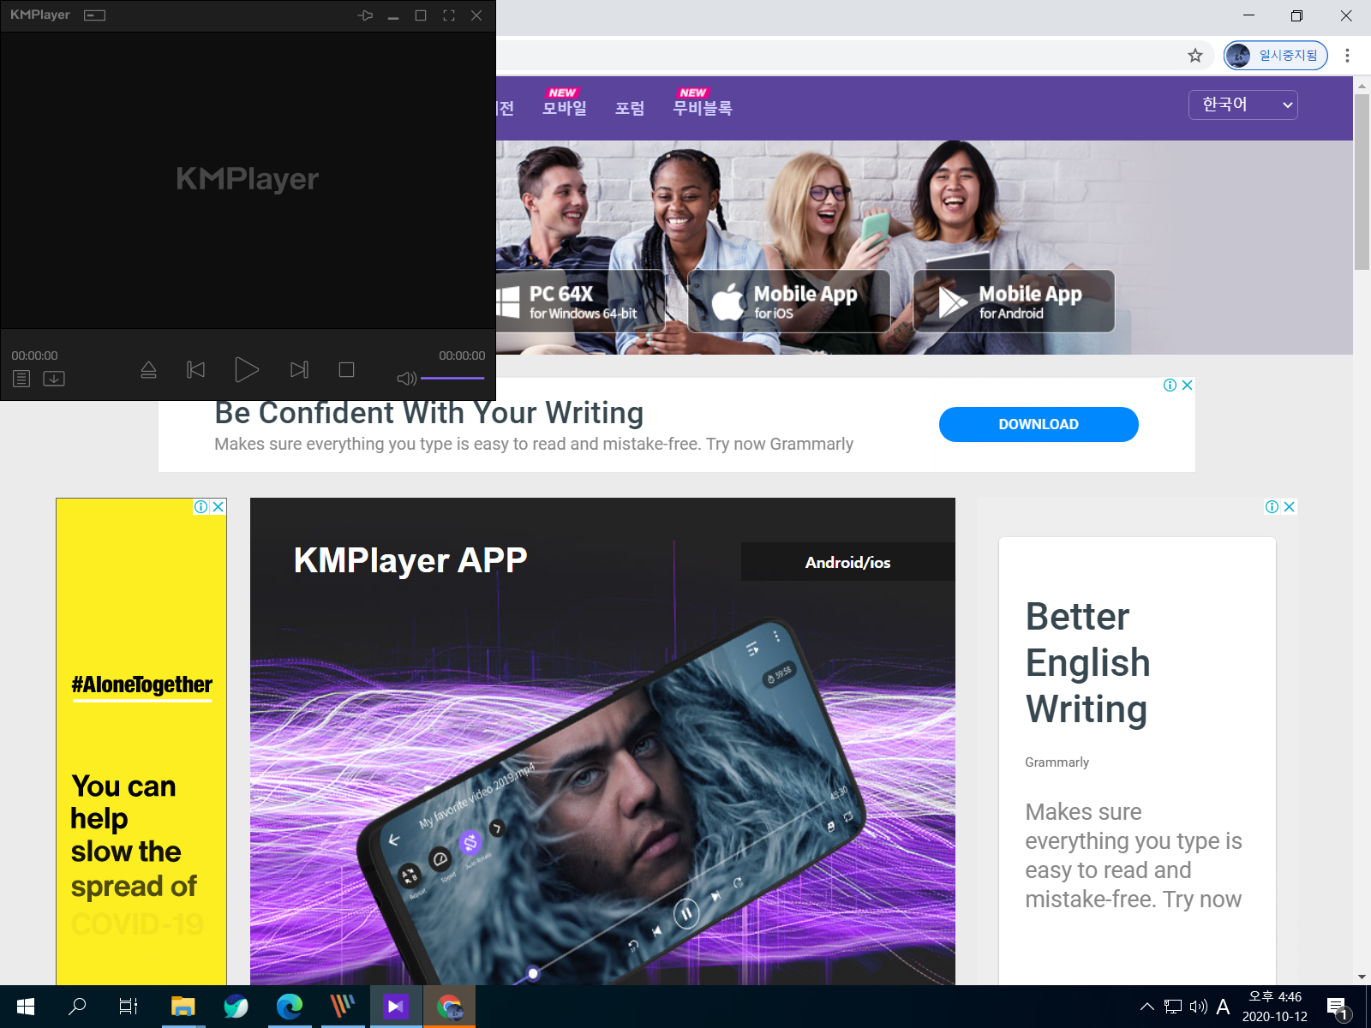The height and width of the screenshot is (1028, 1371).
Task: Click the elapsed time 00:00:00 at left
Action: pyautogui.click(x=34, y=356)
